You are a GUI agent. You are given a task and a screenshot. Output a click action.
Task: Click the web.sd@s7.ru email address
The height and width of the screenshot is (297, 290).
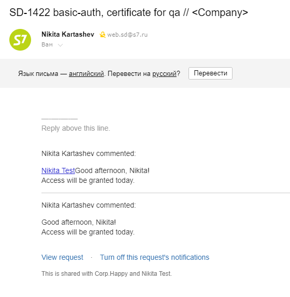(x=127, y=35)
